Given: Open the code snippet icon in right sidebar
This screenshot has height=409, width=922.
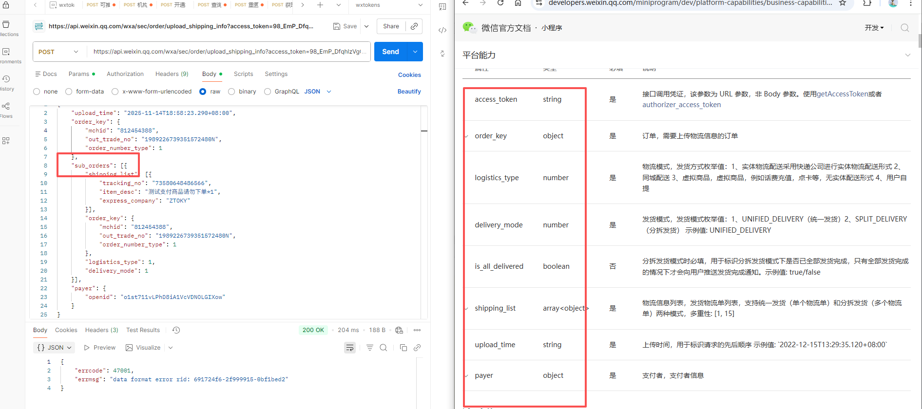Looking at the screenshot, I should (x=442, y=30).
